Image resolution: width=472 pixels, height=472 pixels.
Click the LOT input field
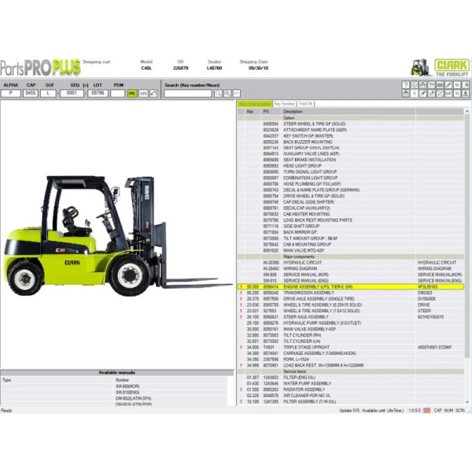[x=98, y=94]
